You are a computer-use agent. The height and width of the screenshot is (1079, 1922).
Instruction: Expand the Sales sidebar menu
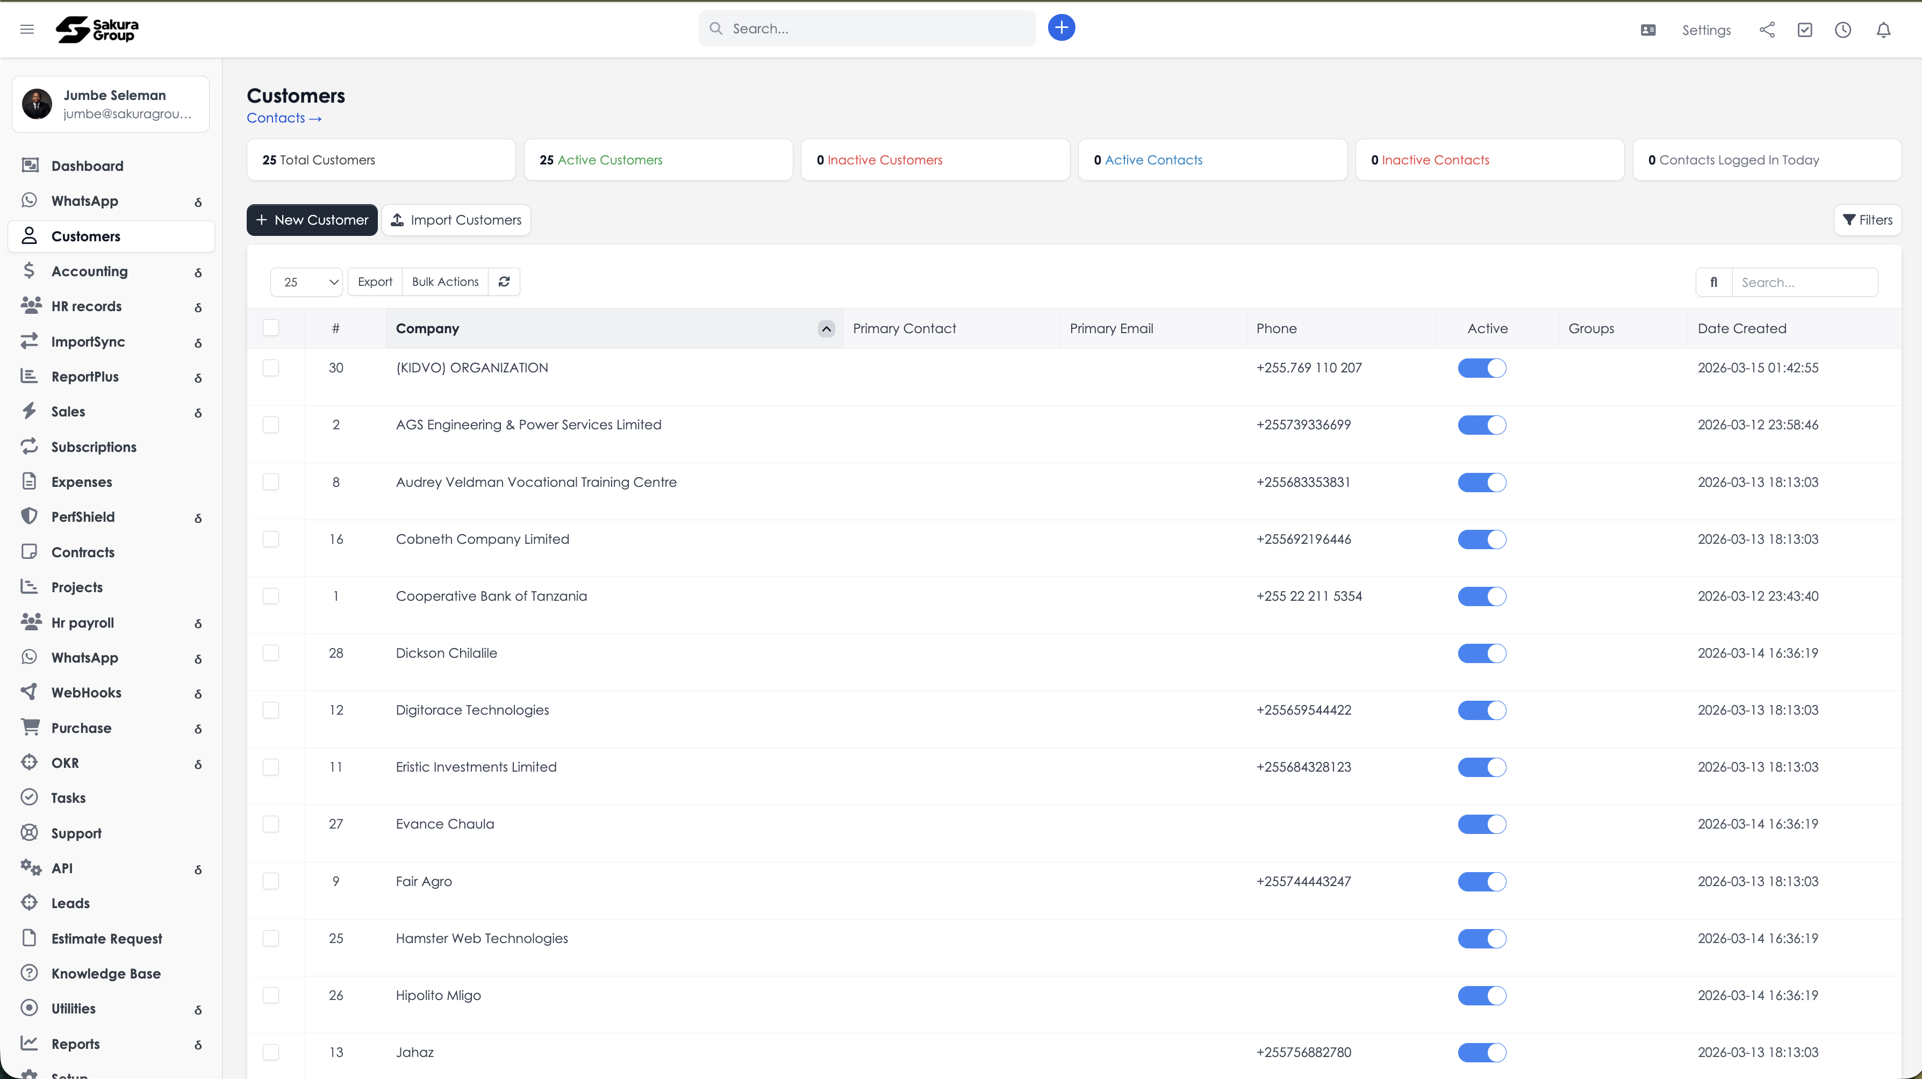pos(111,411)
